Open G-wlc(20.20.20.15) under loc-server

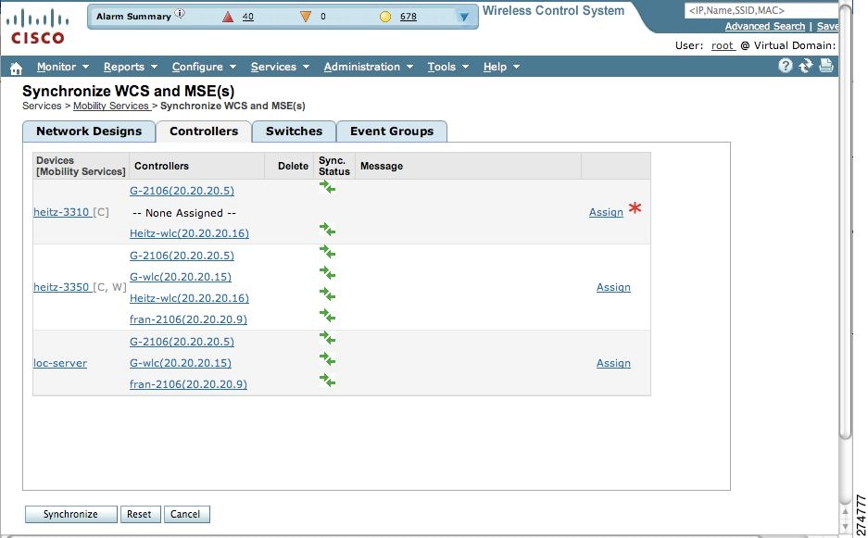(x=181, y=363)
